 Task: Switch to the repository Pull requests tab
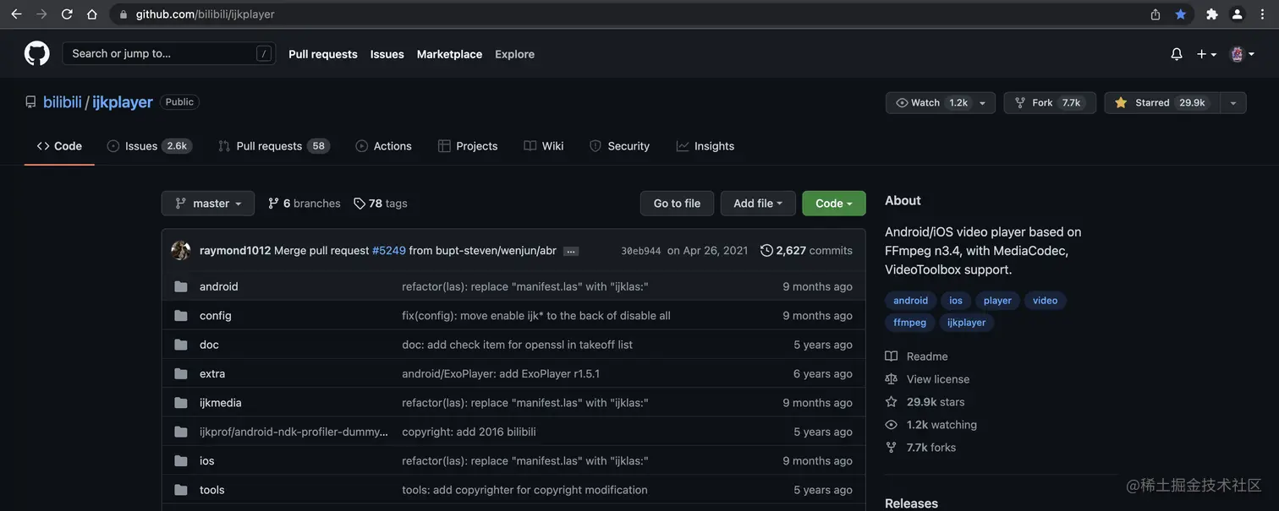pyautogui.click(x=274, y=146)
